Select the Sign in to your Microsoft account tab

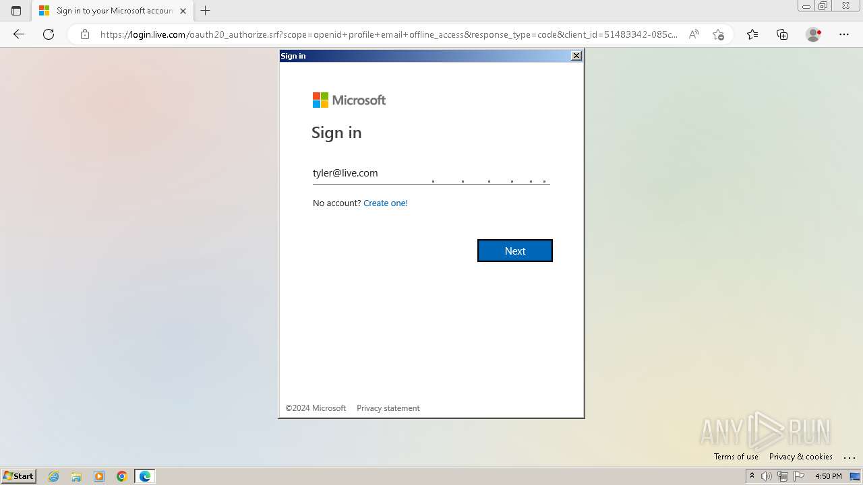pyautogui.click(x=111, y=11)
